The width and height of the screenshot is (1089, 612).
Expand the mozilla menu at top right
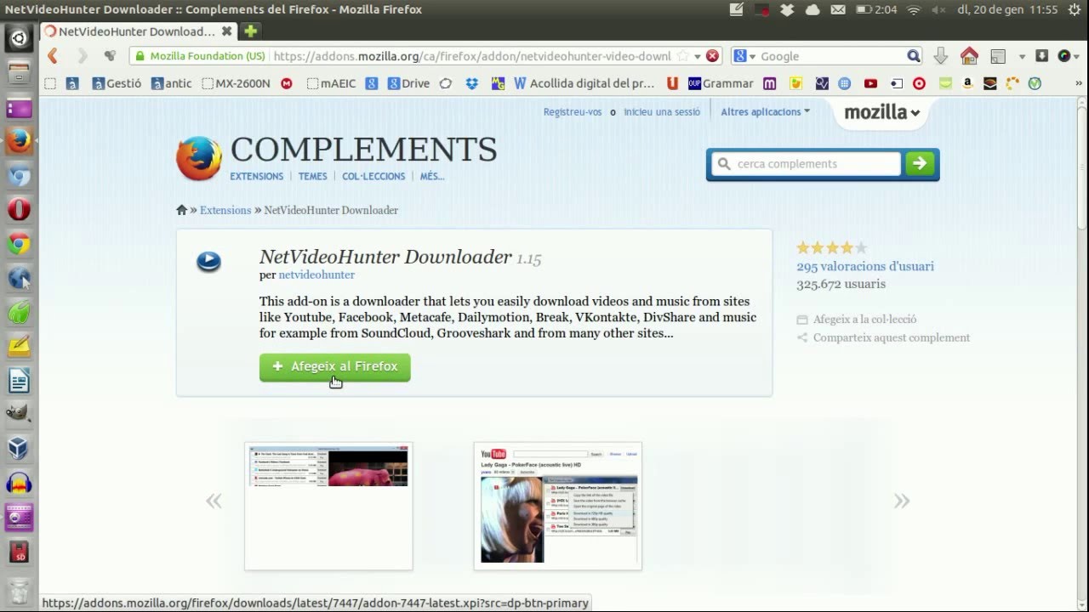[x=880, y=111]
